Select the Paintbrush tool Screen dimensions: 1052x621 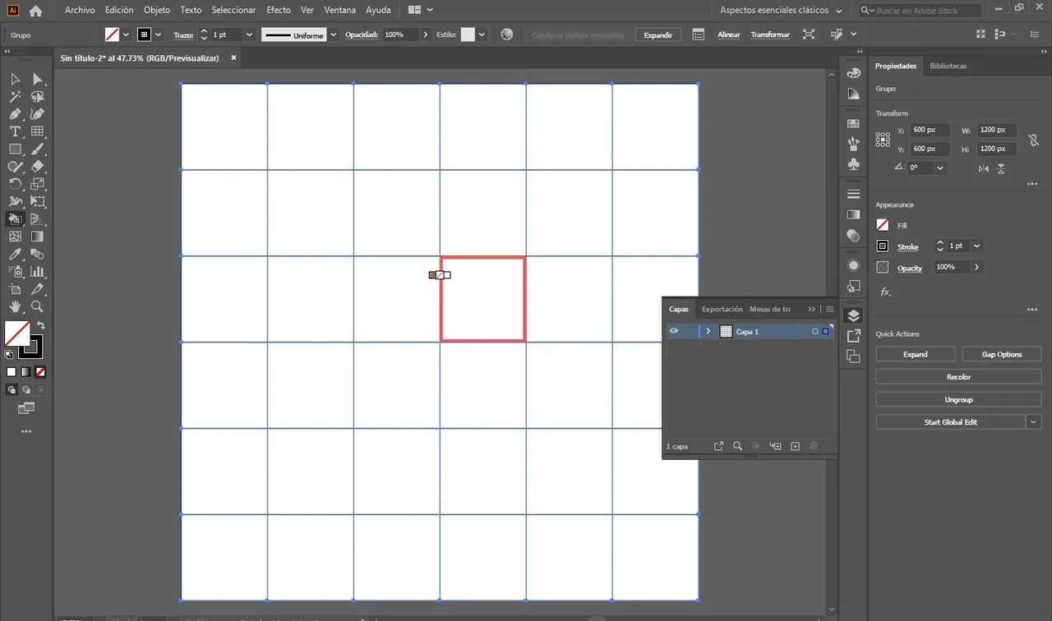(37, 149)
